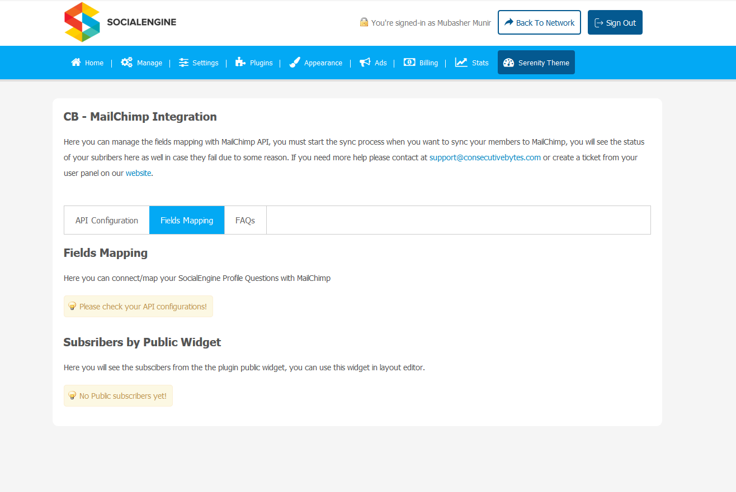Click the Settings sliders icon

[x=183, y=63]
